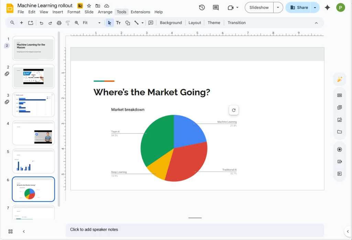Open the Share button dropdown arrow

click(315, 7)
